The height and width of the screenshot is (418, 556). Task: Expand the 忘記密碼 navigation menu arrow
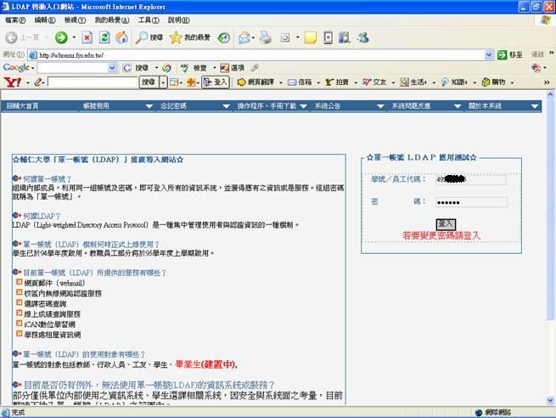click(227, 106)
